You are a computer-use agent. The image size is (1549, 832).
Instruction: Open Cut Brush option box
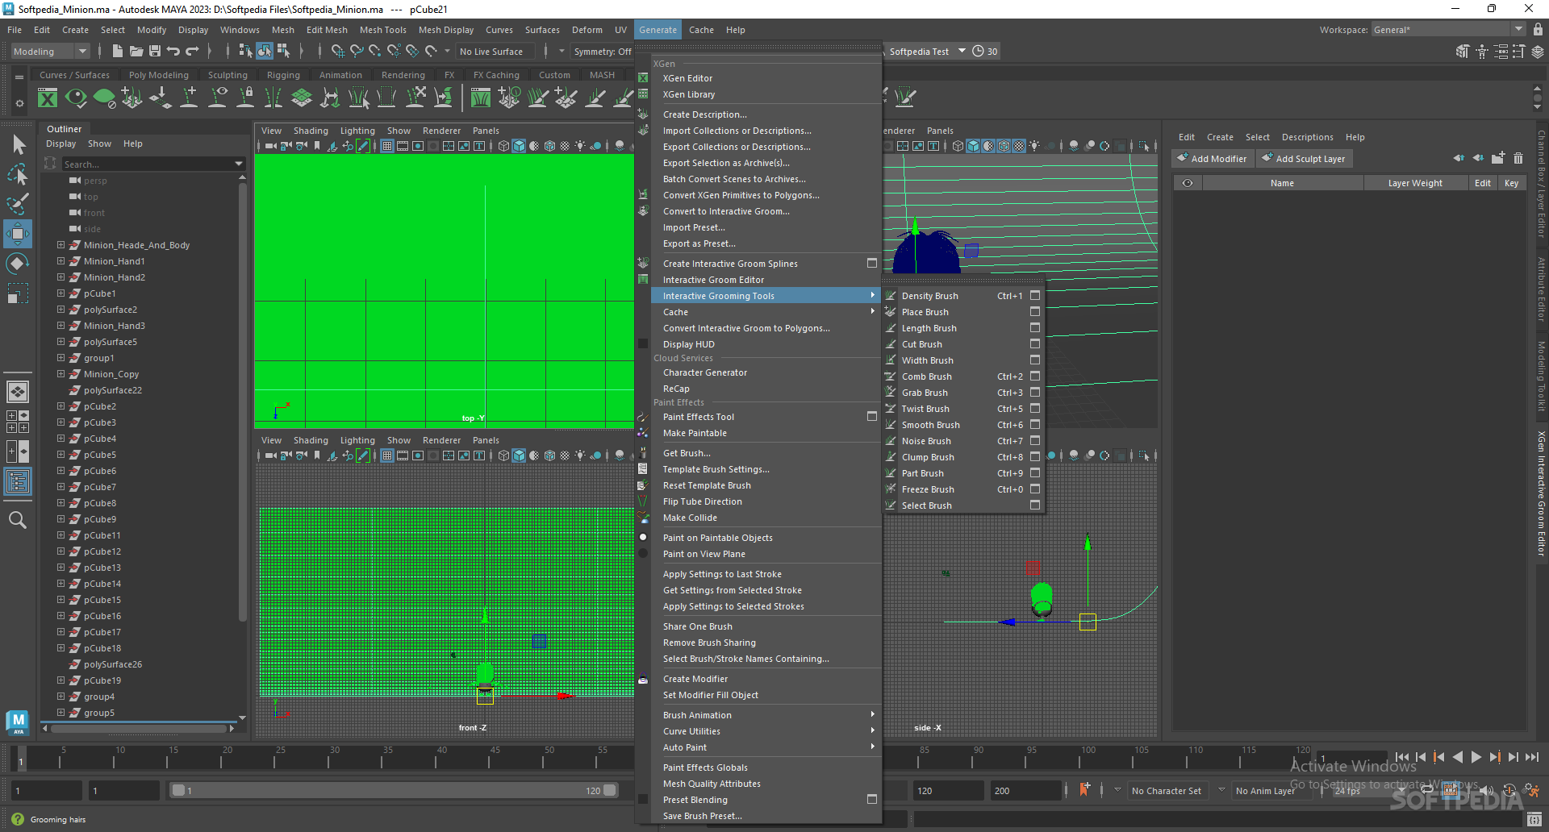pos(1035,344)
